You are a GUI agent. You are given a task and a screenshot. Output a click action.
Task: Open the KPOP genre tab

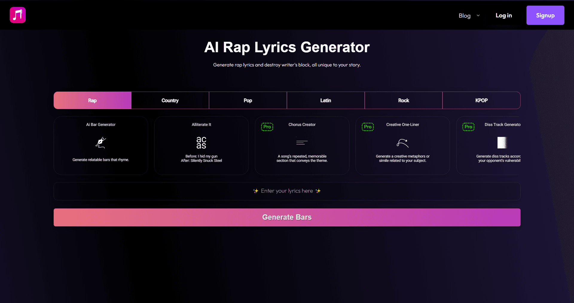pos(481,100)
